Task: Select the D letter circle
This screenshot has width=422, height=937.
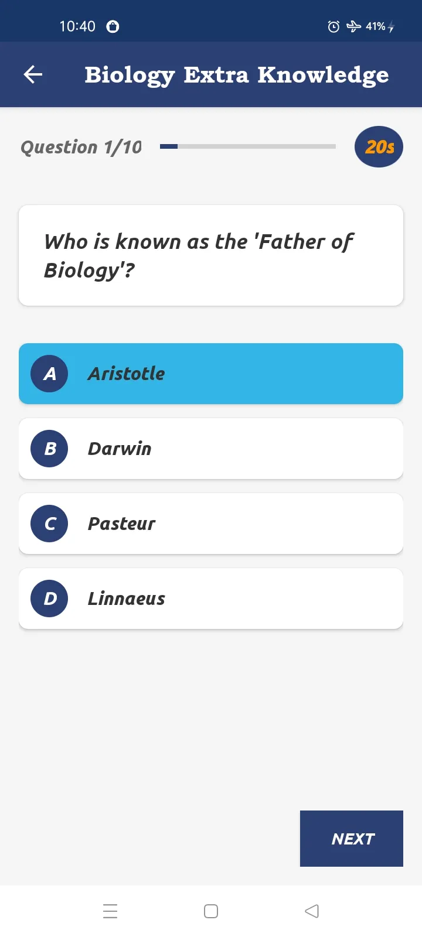Action: pyautogui.click(x=49, y=599)
